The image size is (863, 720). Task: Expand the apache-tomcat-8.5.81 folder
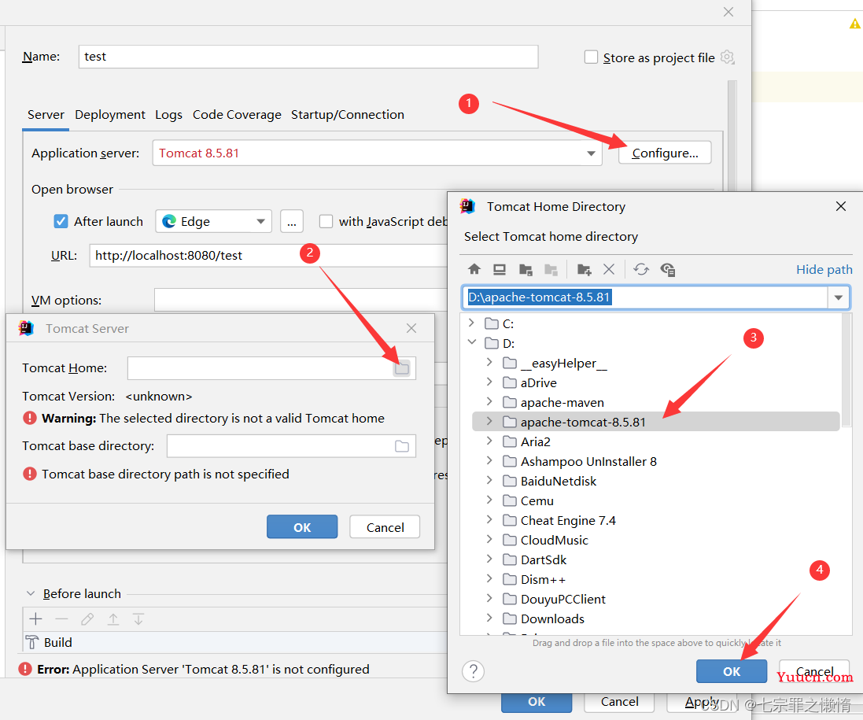[x=489, y=421]
